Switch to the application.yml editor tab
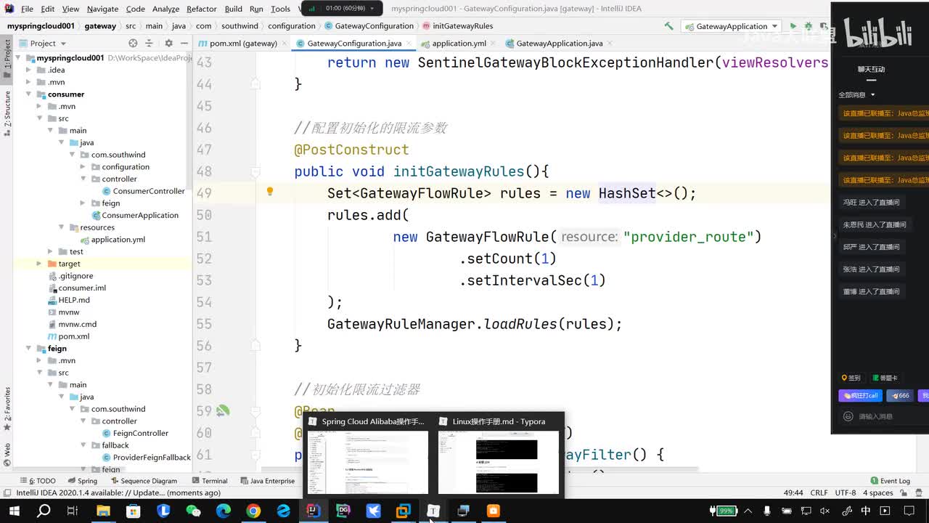Image resolution: width=929 pixels, height=523 pixels. (459, 44)
